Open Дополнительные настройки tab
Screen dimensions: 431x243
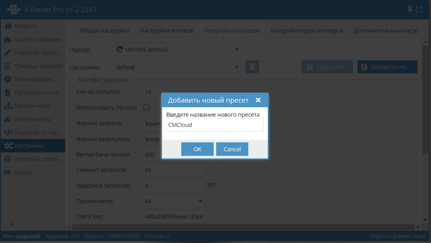coord(386,31)
